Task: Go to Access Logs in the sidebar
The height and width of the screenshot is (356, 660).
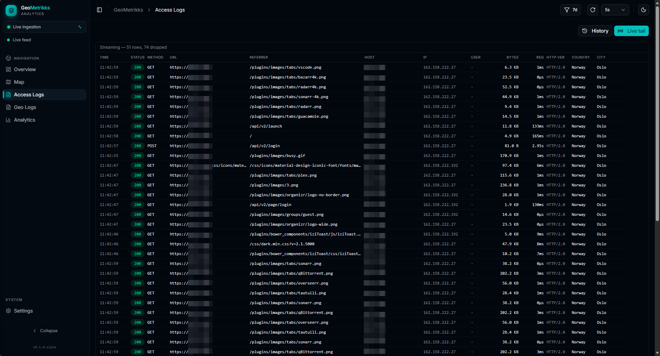Action: click(44, 95)
